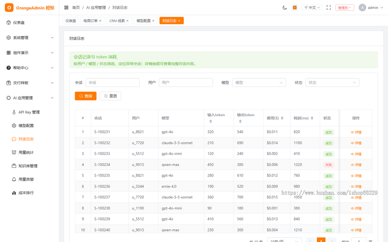Screen dimensions: 388x242
Task: Collapse the sidebar with the hamburger icon
Action: [66, 7]
